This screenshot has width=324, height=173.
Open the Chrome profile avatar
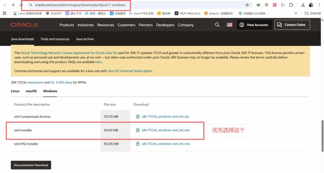(x=311, y=5)
